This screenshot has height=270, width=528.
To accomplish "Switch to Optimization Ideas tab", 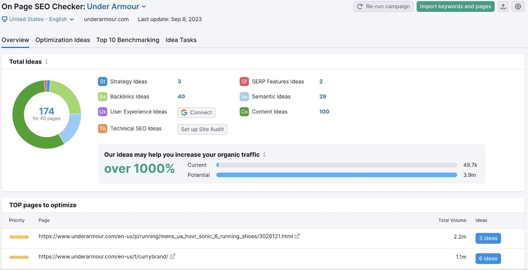I will coord(63,40).
